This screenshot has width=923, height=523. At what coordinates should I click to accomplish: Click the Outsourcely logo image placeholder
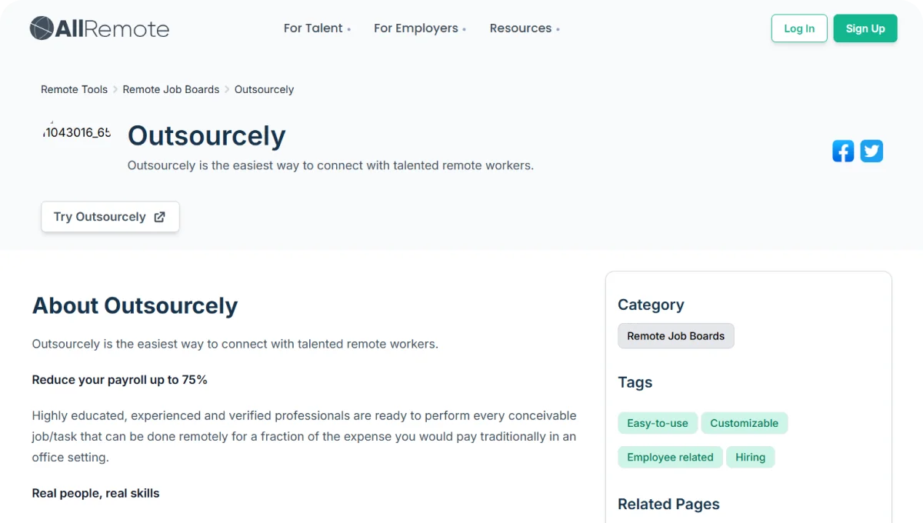click(x=77, y=132)
